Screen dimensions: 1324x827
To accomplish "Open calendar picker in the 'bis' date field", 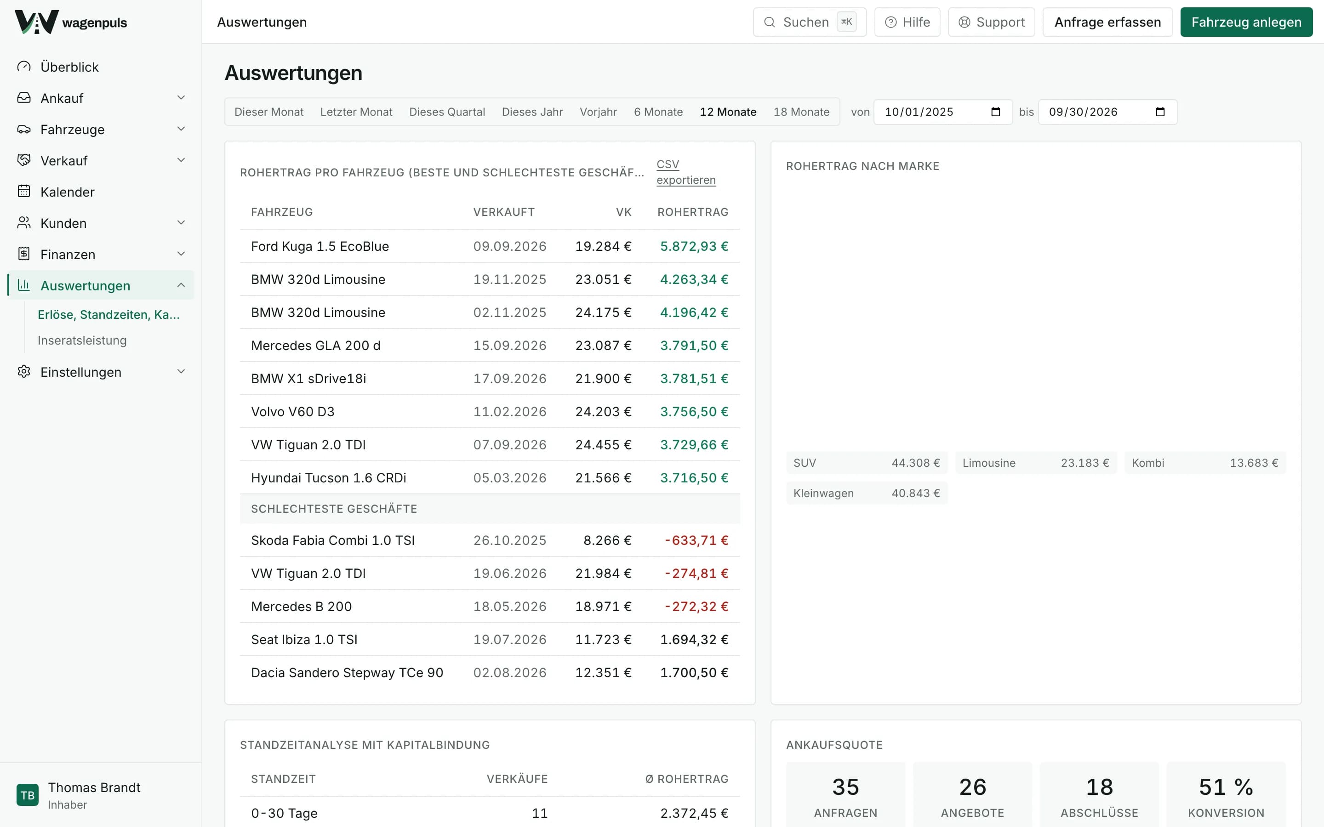I will coord(1160,112).
